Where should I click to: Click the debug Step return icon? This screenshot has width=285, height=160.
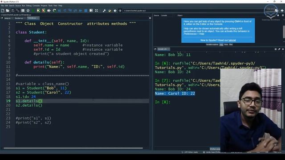click(x=75, y=11)
